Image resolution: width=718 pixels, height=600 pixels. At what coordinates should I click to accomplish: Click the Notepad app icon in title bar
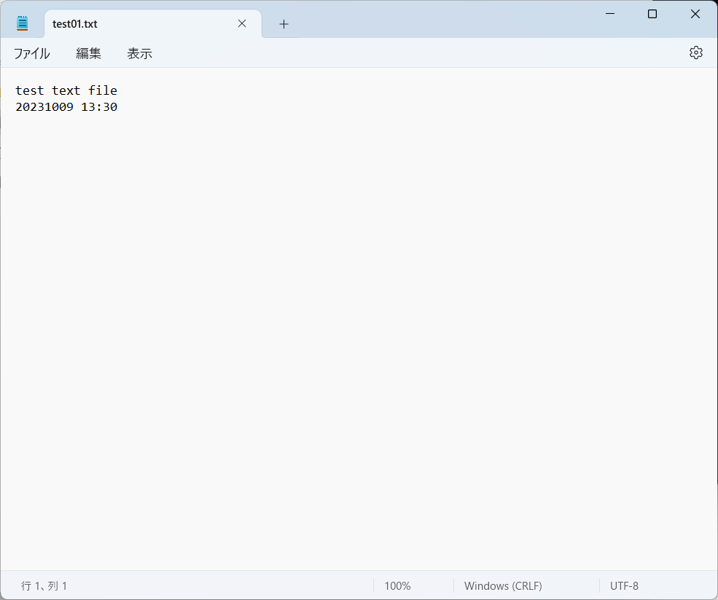click(x=22, y=23)
